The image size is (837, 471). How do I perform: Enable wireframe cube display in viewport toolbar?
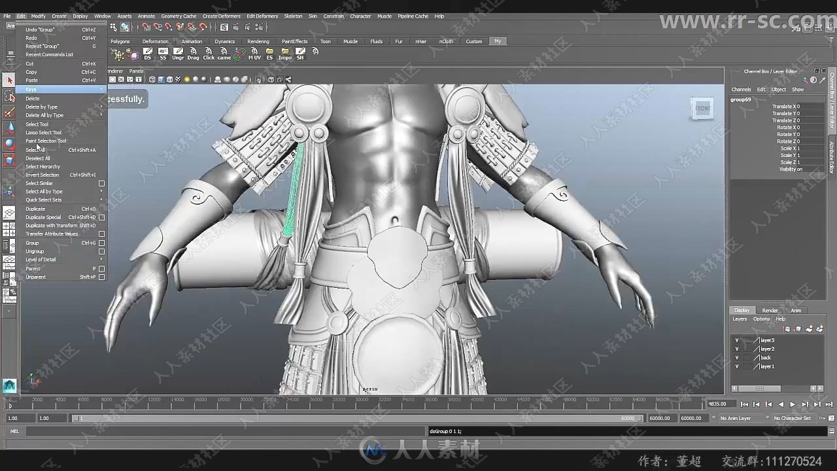tap(152, 79)
